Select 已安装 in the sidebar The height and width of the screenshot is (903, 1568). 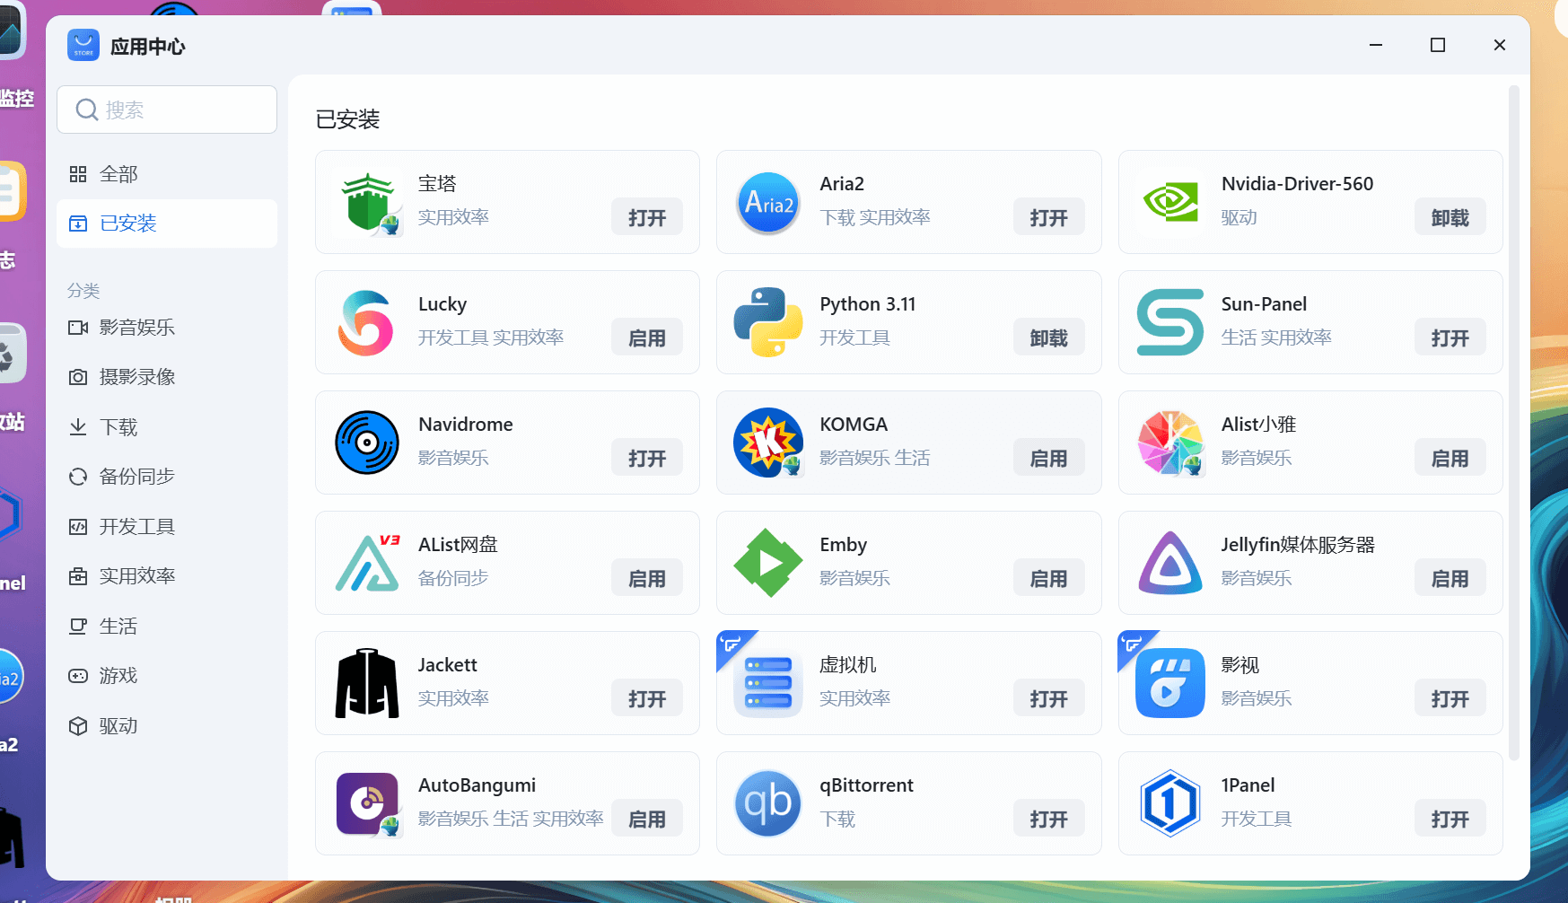click(x=167, y=224)
